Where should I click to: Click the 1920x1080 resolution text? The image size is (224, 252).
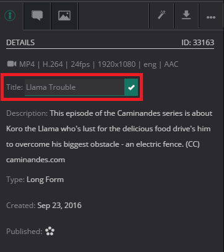coord(116,64)
